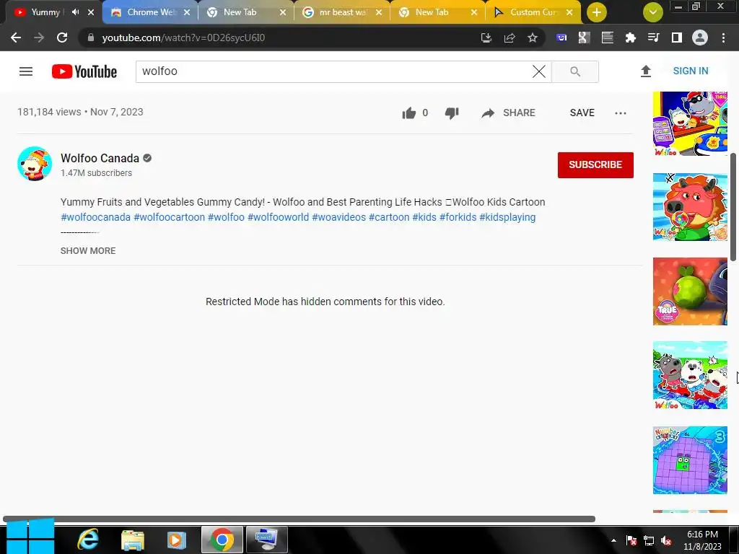Open the three-dot more actions menu
This screenshot has height=554, width=739.
pyautogui.click(x=621, y=113)
